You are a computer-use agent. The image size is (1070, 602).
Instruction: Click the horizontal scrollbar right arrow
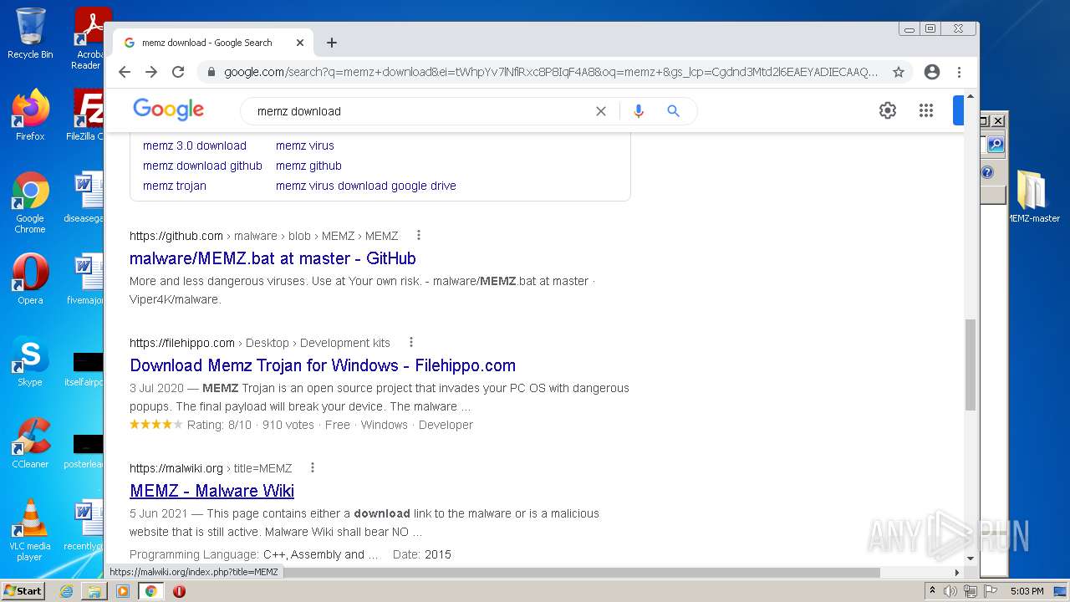pos(957,573)
